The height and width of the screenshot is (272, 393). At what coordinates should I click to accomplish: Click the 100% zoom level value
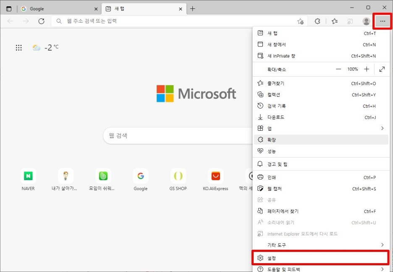click(x=352, y=69)
